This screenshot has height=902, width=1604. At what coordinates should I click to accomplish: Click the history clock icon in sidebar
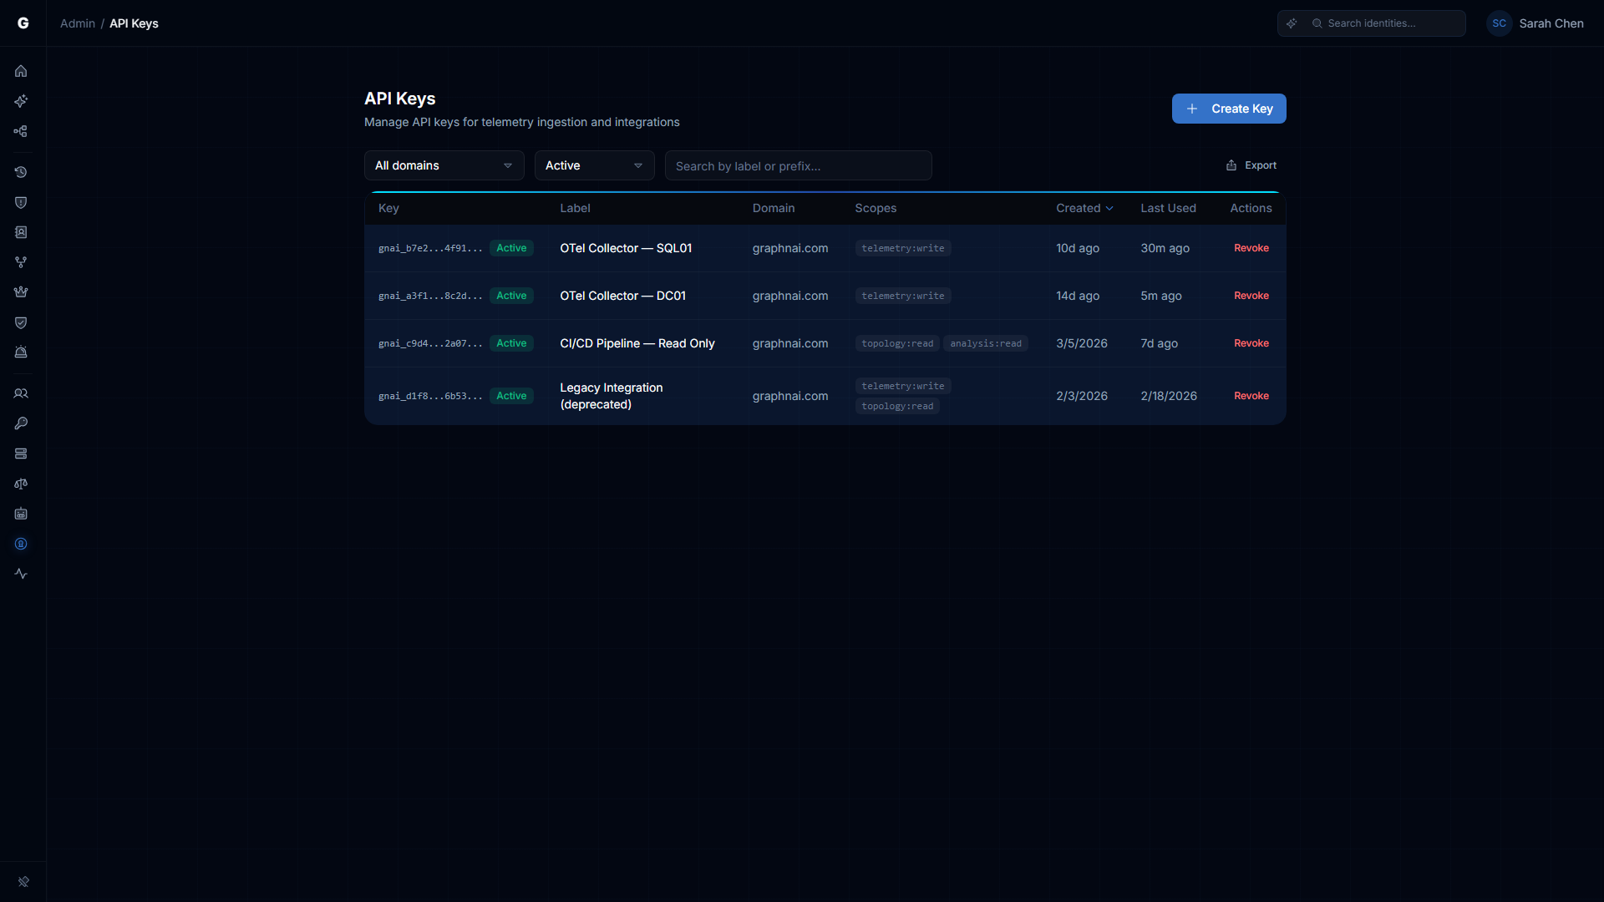click(x=21, y=172)
